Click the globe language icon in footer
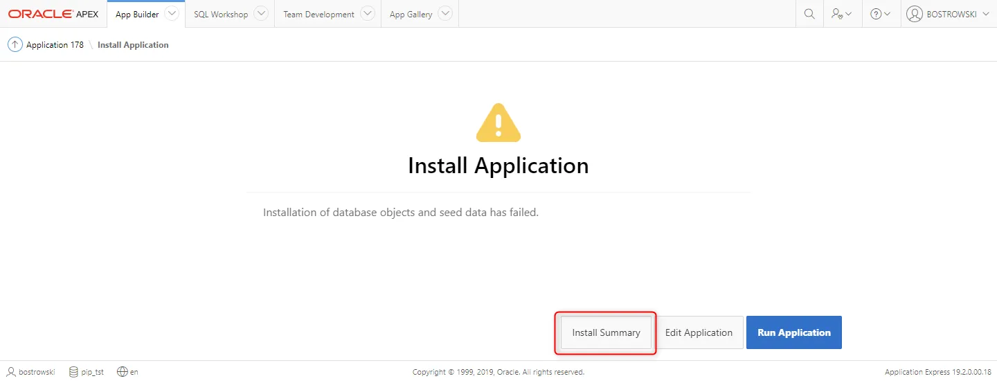 pyautogui.click(x=123, y=372)
